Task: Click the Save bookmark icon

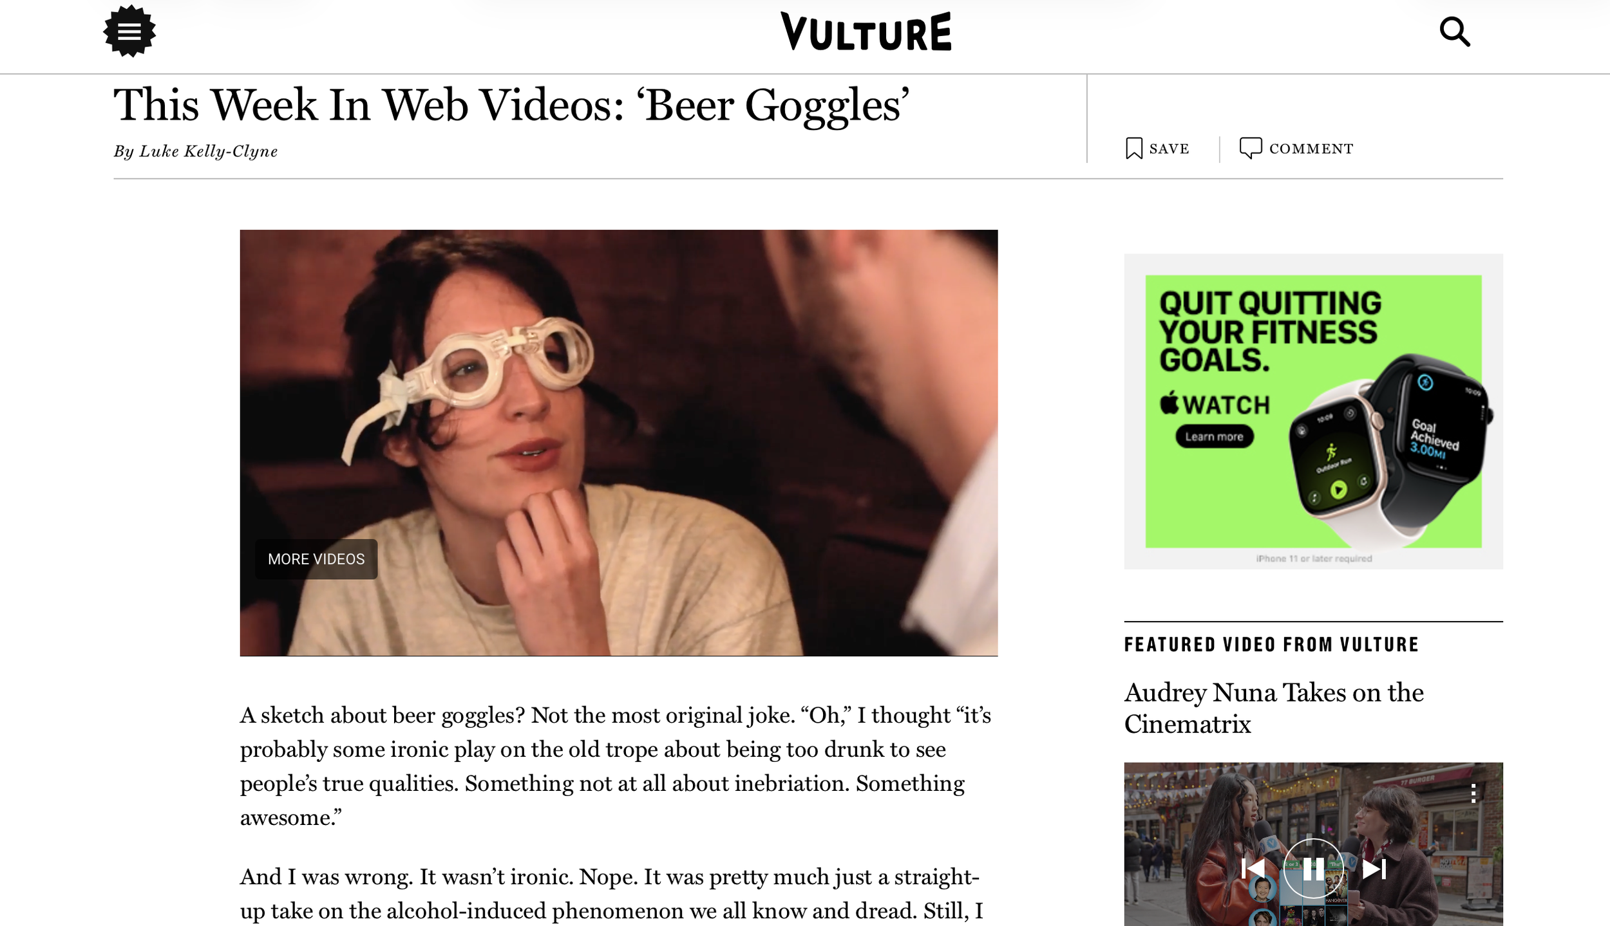Action: 1133,149
